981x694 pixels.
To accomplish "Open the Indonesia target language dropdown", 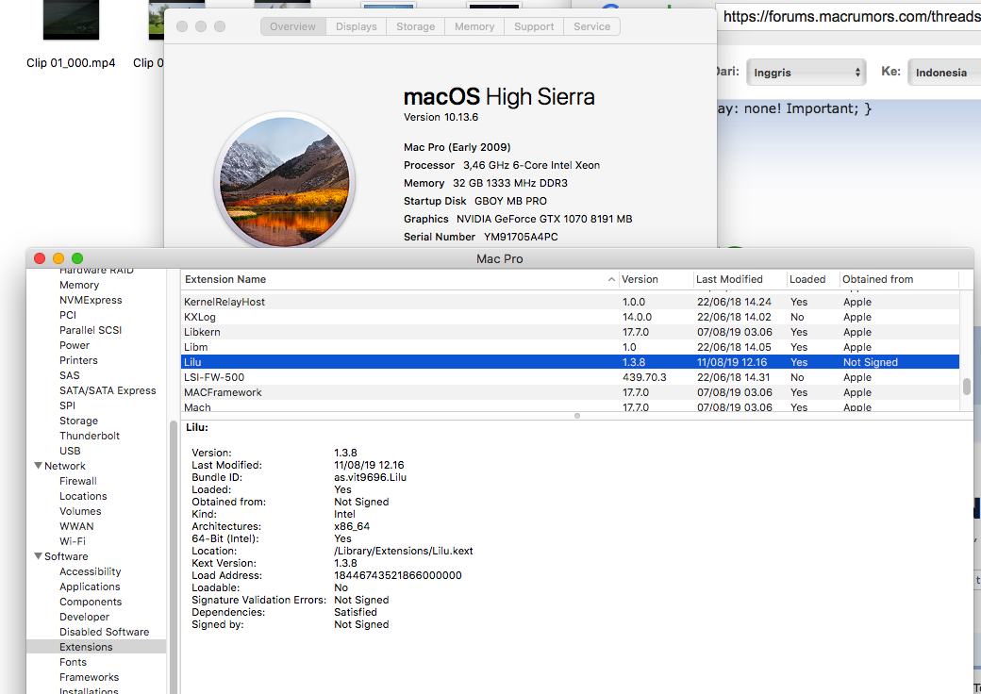I will pos(945,73).
